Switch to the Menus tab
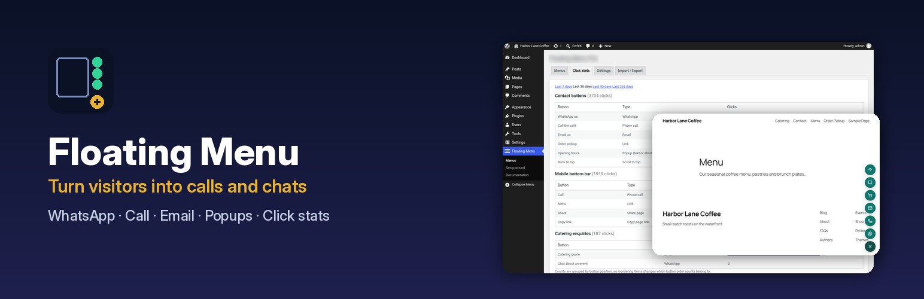This screenshot has width=924, height=299. [x=560, y=71]
